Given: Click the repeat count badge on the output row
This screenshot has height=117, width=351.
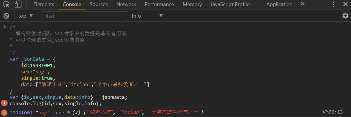Looking at the screenshot, I should click(x=4, y=112).
